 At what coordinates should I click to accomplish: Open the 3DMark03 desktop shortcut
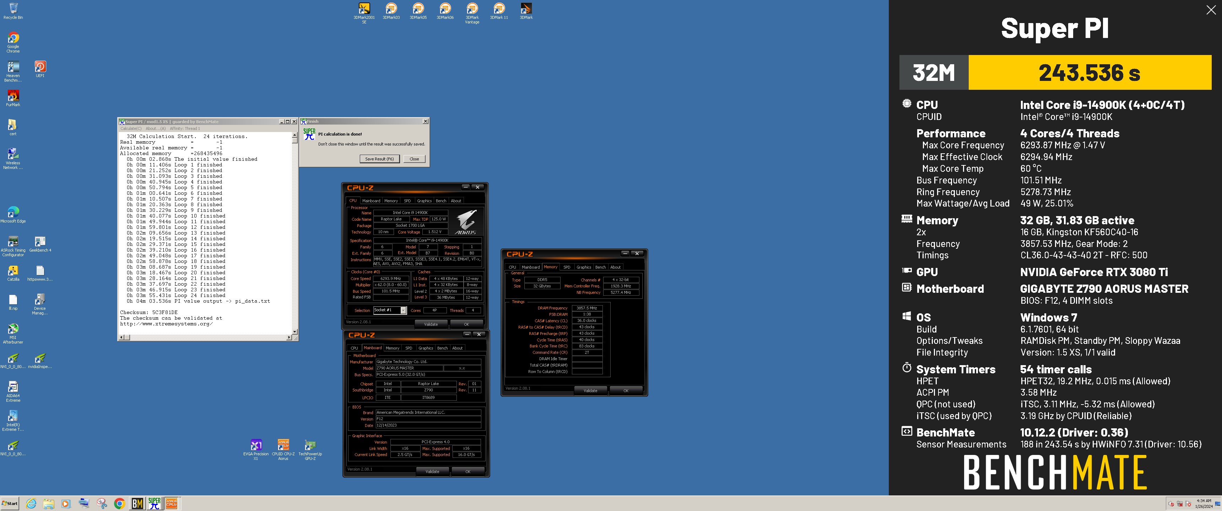click(x=391, y=11)
